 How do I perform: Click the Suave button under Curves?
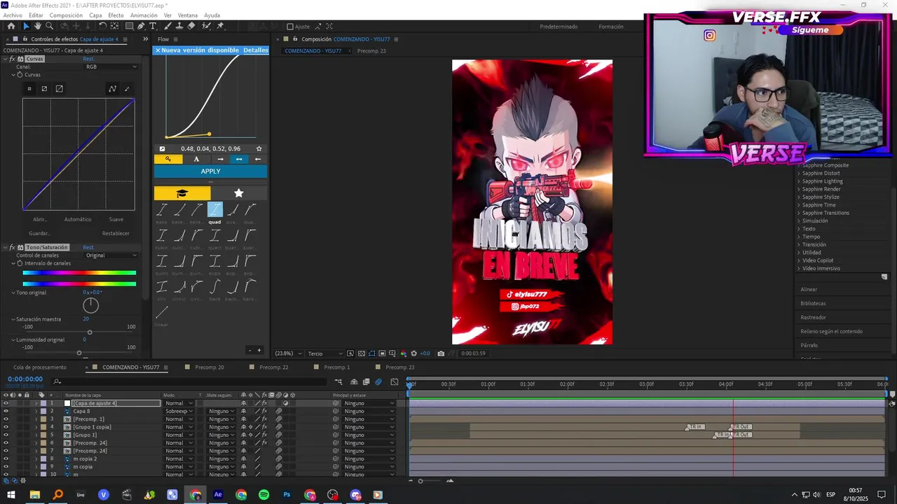(116, 219)
